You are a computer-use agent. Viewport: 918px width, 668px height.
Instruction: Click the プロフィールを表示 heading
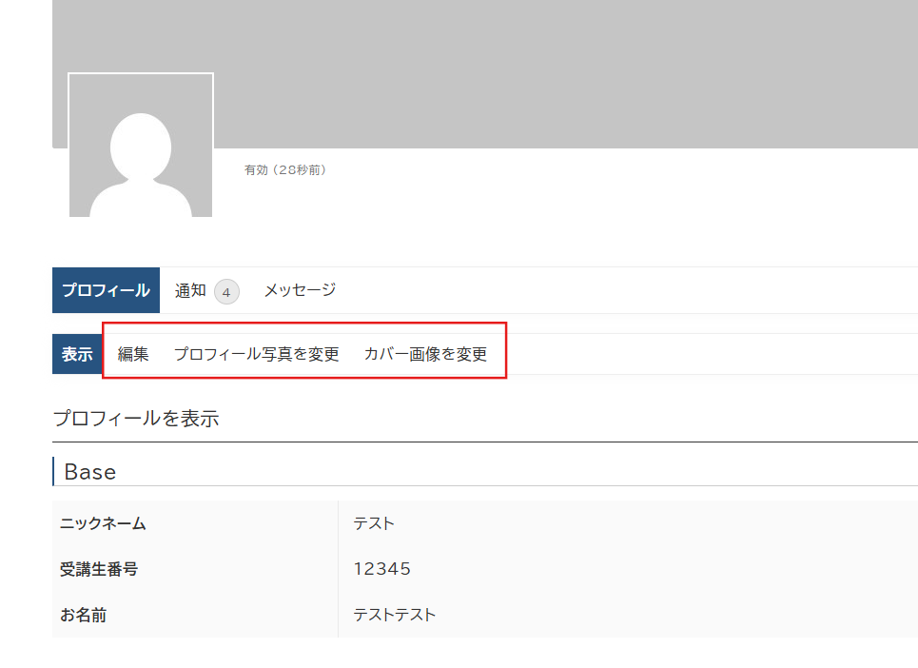(136, 418)
